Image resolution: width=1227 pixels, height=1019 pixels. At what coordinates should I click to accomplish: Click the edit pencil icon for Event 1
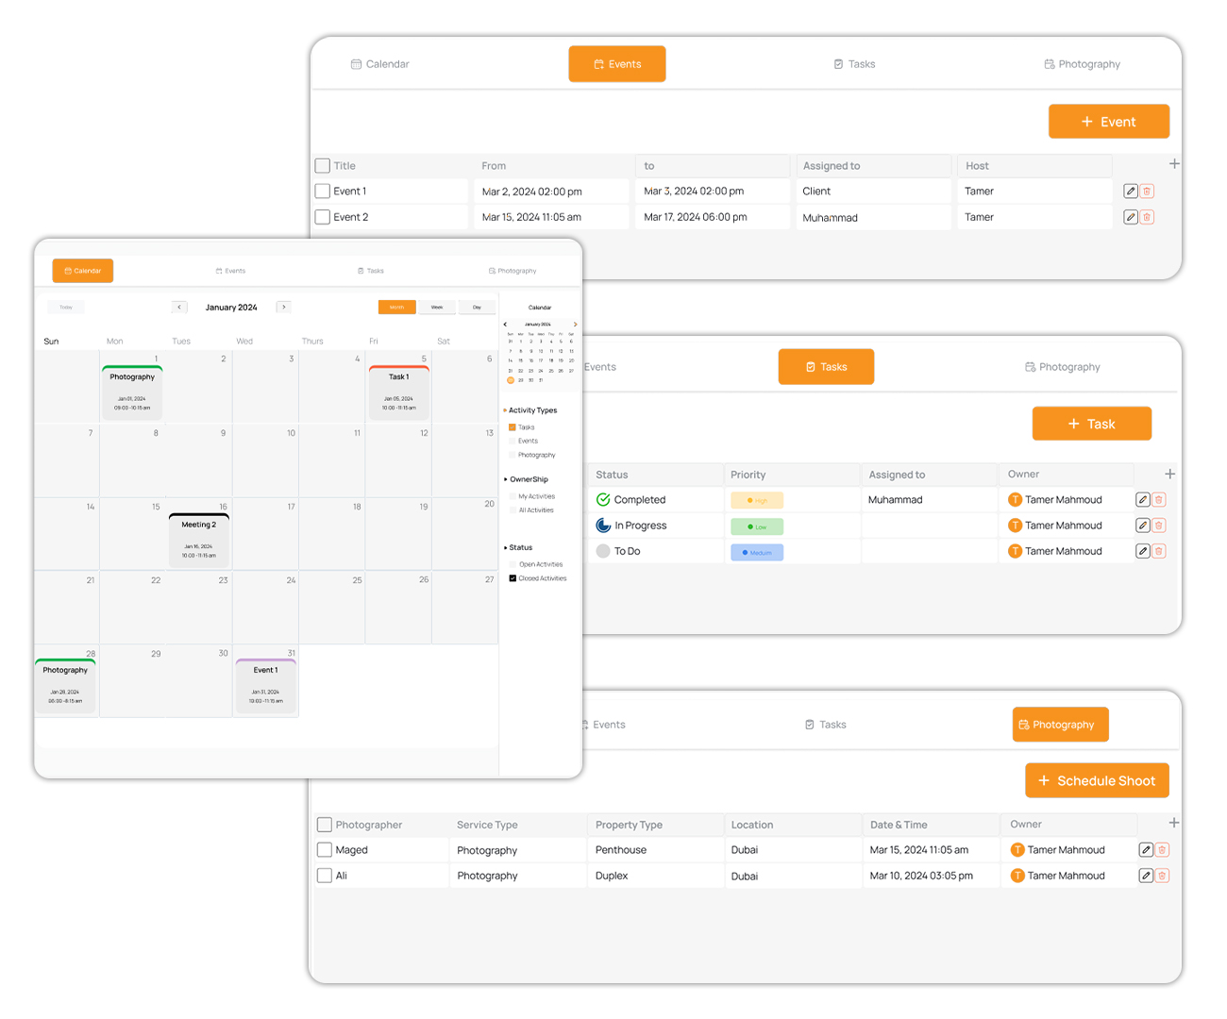(x=1131, y=192)
